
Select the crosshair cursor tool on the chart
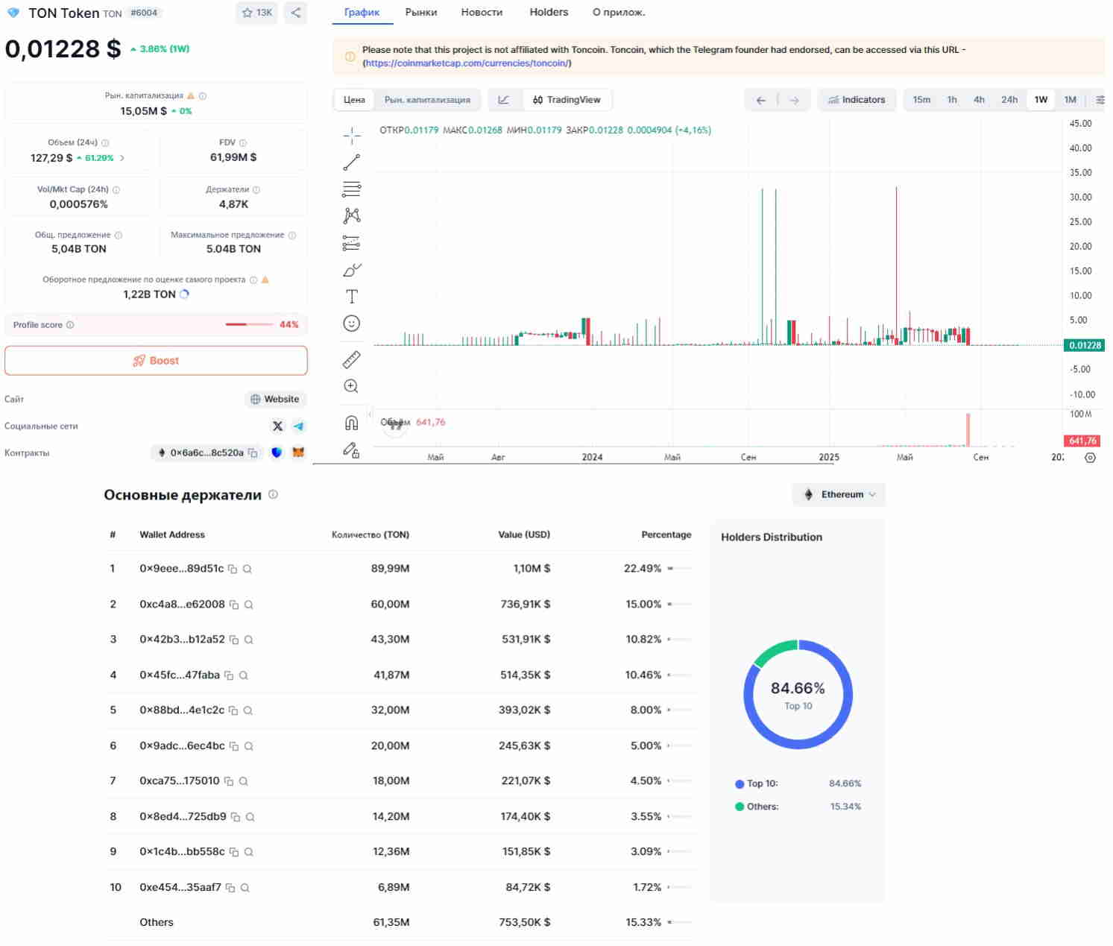pos(352,135)
